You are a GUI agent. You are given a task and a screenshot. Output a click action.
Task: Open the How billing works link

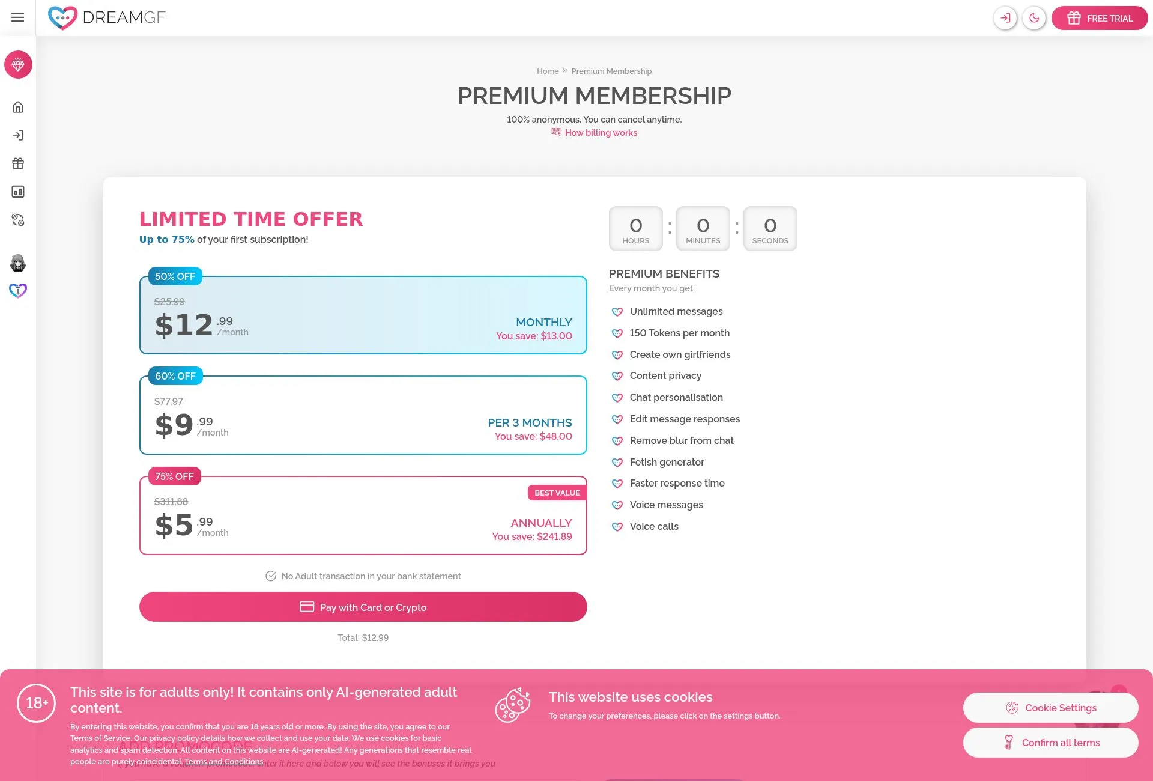601,133
